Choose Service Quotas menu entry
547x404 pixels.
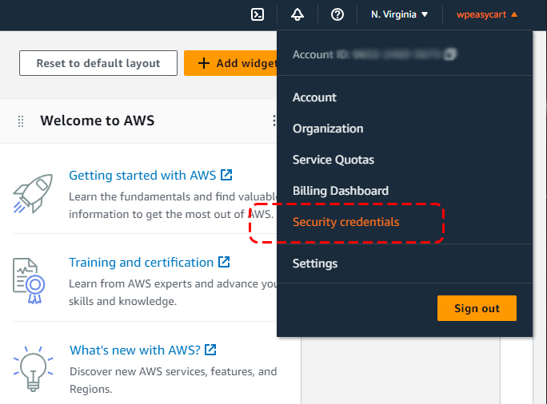coord(333,160)
